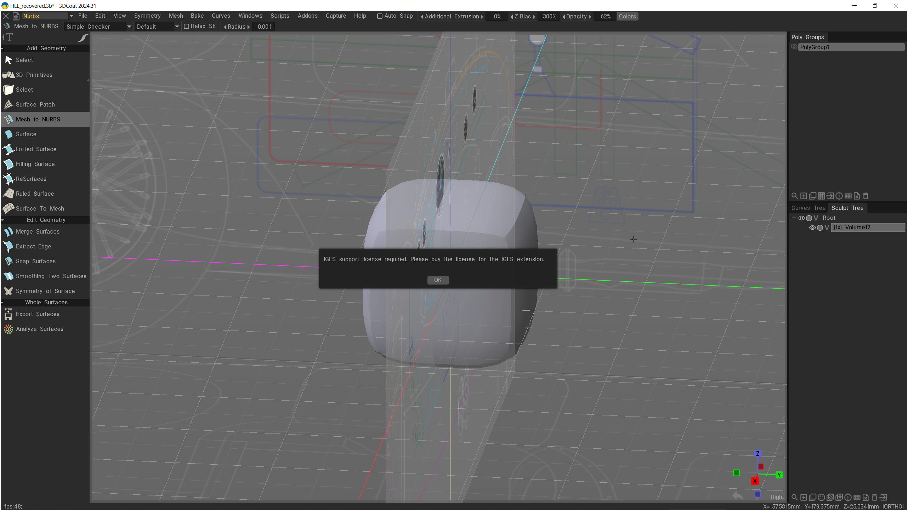Switch to the Curves Tree tab
Viewport: 908px width, 511px height.
tap(808, 208)
